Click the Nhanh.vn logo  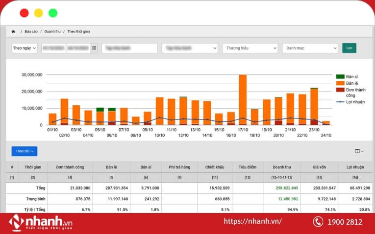pos(41,222)
